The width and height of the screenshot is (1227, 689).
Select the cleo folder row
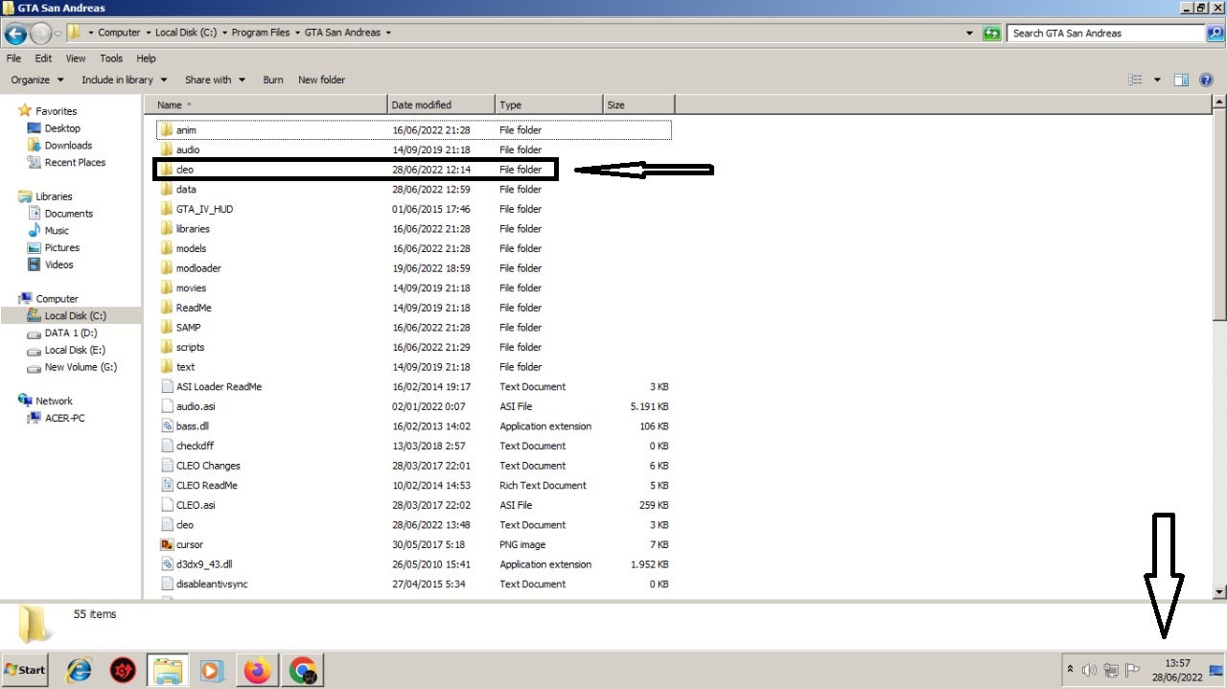click(x=355, y=170)
